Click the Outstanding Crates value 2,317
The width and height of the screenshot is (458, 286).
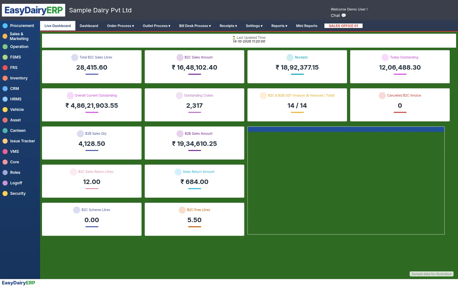click(194, 106)
